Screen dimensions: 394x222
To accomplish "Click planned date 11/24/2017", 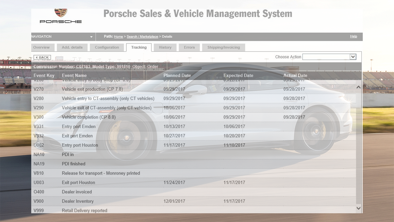I will pyautogui.click(x=174, y=183).
